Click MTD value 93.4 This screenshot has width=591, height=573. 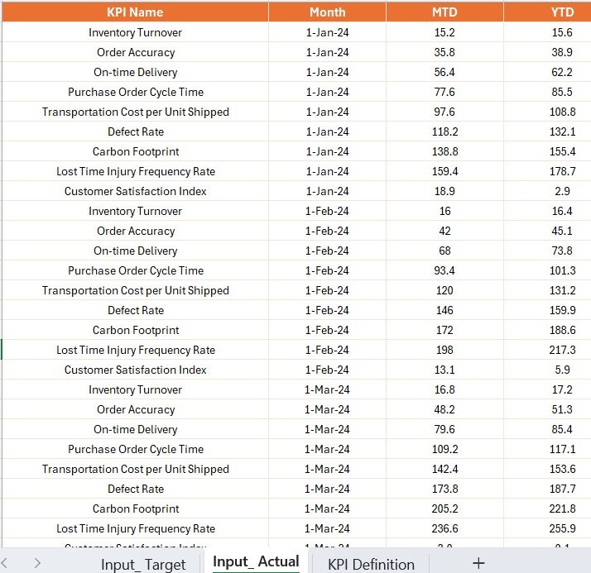coord(444,270)
